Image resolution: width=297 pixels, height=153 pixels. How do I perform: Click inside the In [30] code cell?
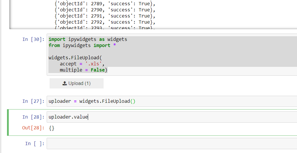click(172, 55)
